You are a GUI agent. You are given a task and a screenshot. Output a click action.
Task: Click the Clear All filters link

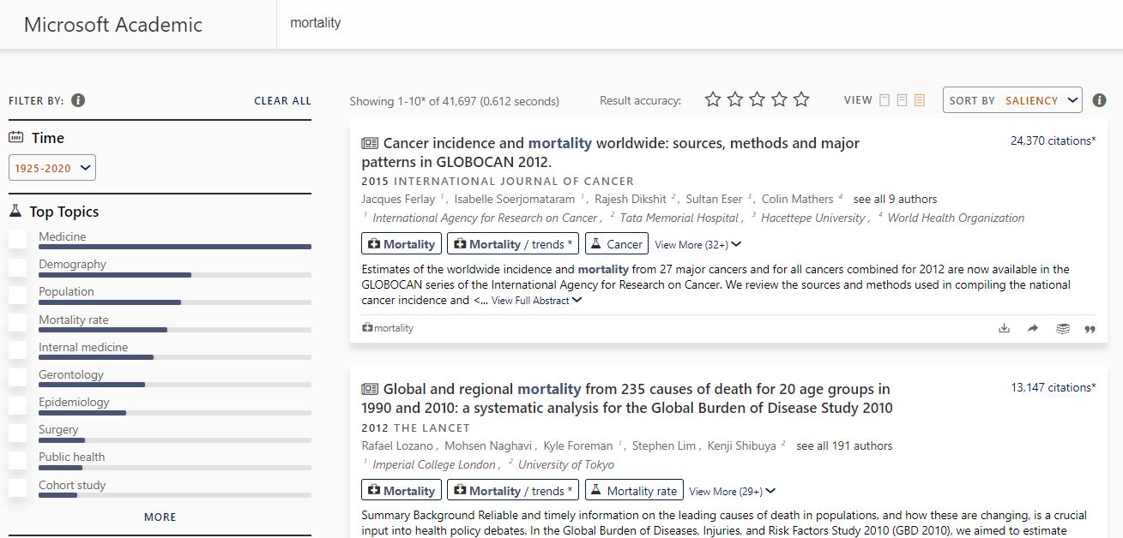tap(282, 100)
